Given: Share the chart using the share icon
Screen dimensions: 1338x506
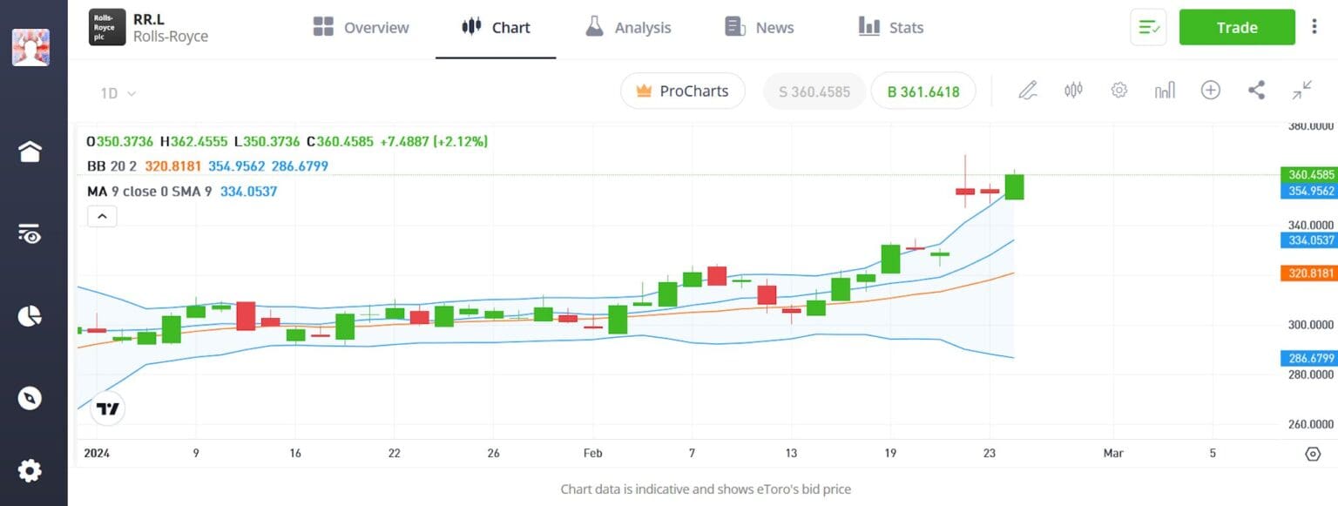Looking at the screenshot, I should (1256, 90).
